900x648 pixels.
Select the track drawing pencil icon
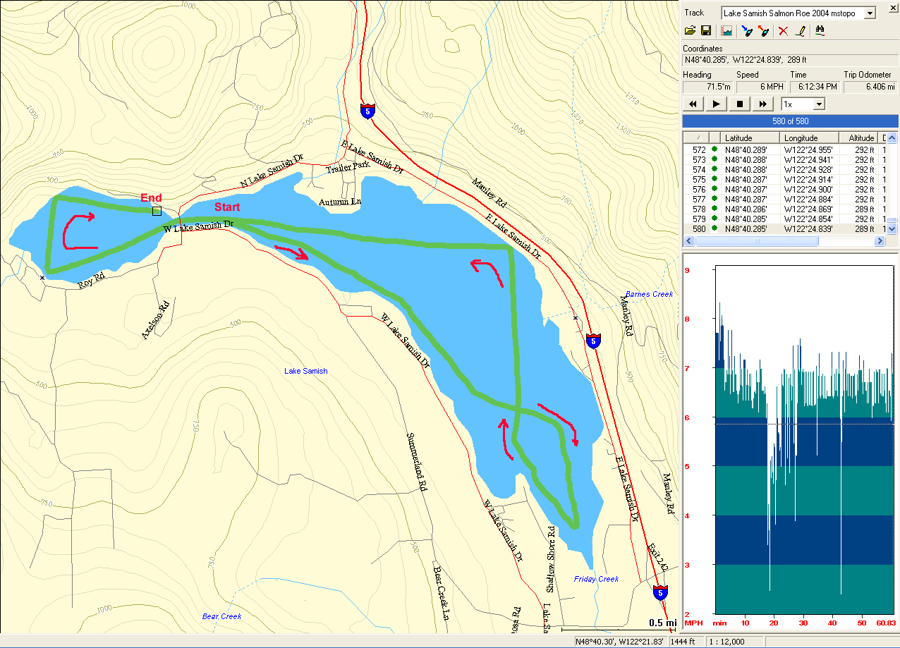(x=800, y=31)
